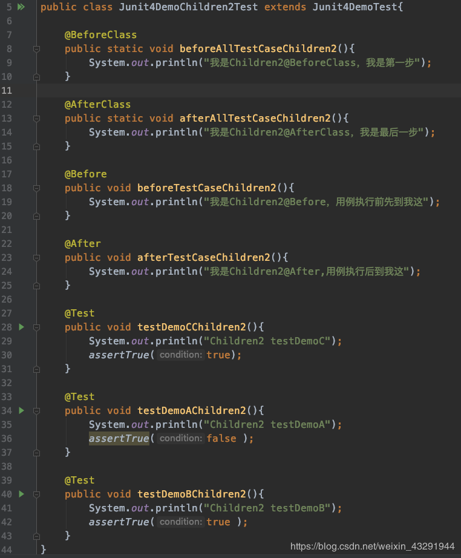The width and height of the screenshot is (461, 558).
Task: Click the @After annotation on line 22
Action: click(82, 243)
